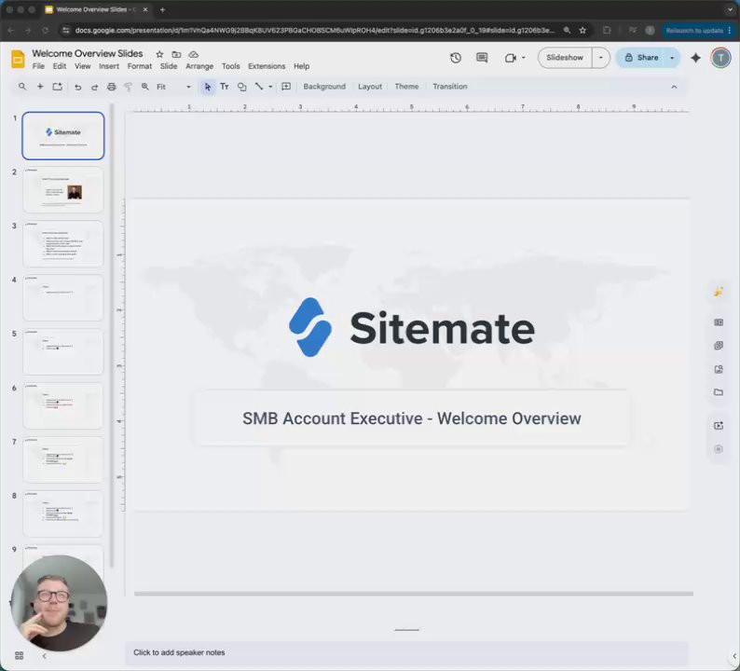The image size is (740, 671).
Task: Click the horizontal scrollbar below the slide
Action: pyautogui.click(x=414, y=594)
